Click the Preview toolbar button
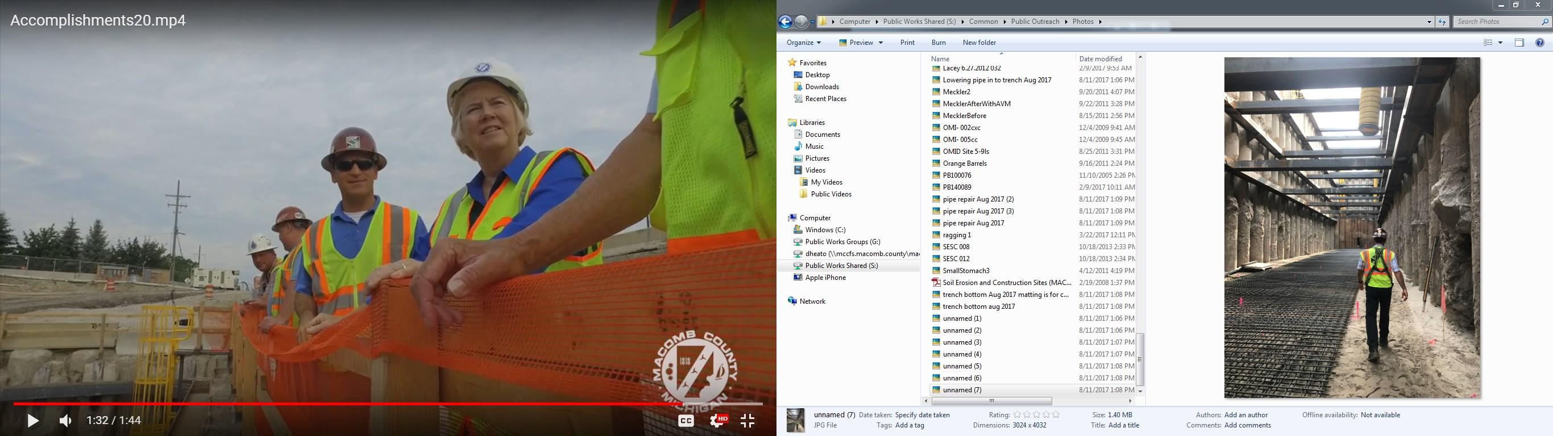The image size is (1553, 436). coord(856,43)
